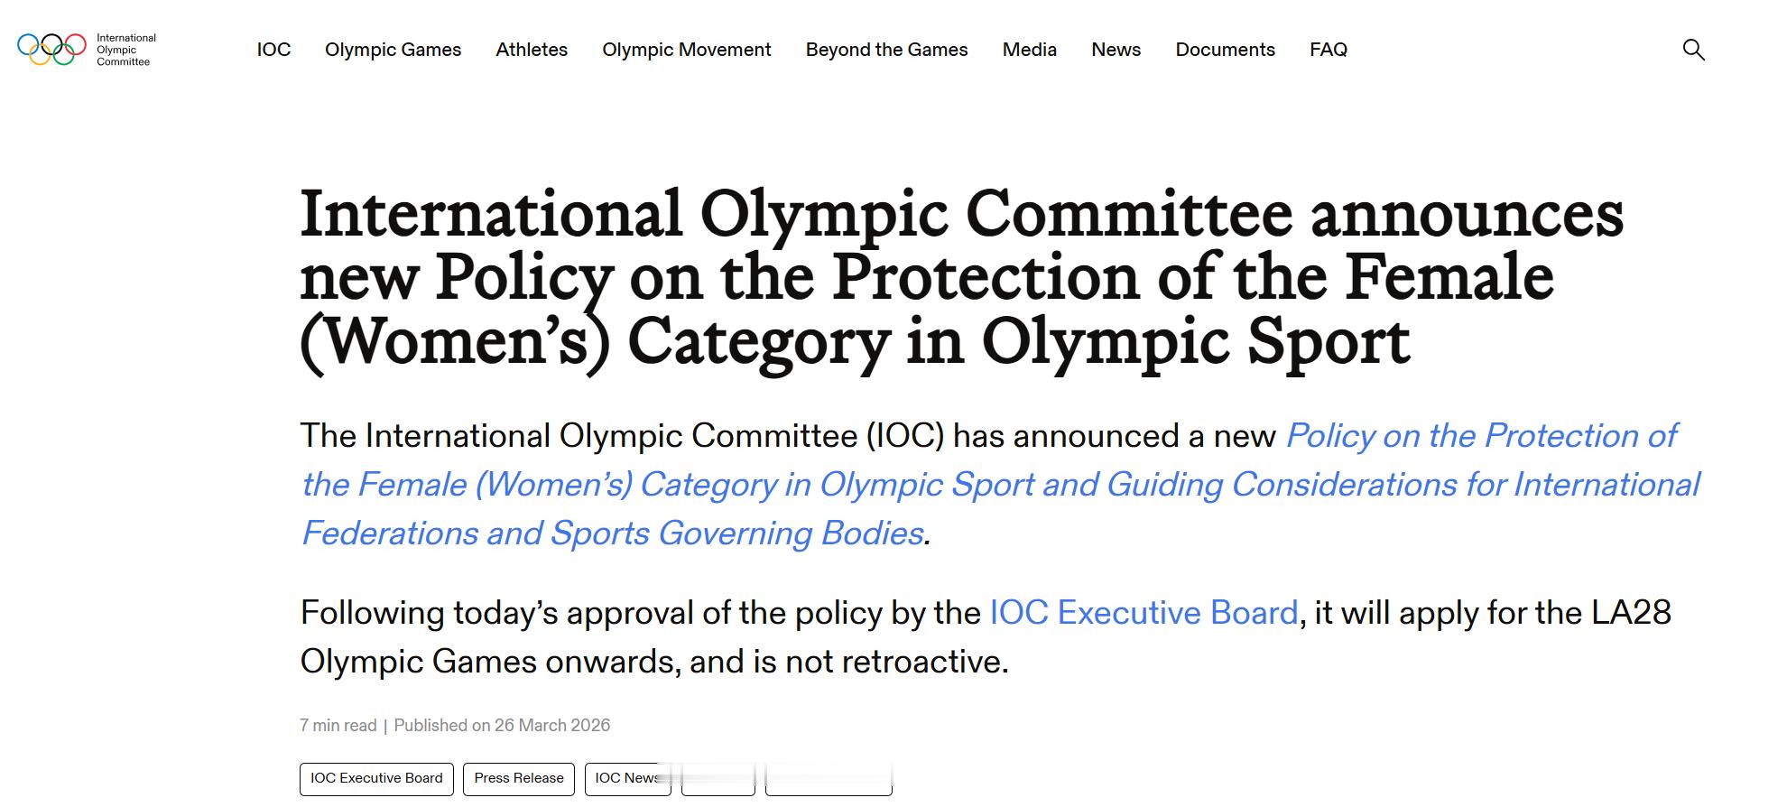Open the search magnifier icon
Screen dimensions: 1787x807
tap(1693, 50)
